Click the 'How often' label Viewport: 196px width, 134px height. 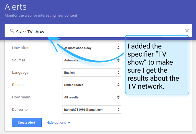coord(21,48)
